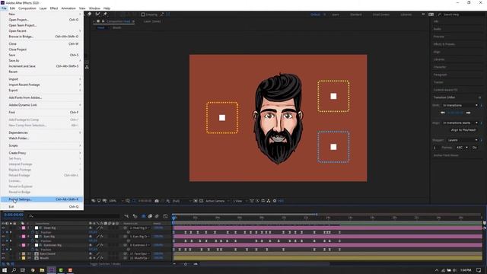Screen dimensions: 487x274
Task: Open the Active Camera view dropdown
Action: coord(217,201)
